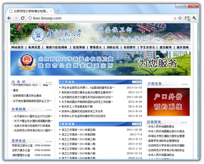Close the 北京师范大学珠海分校 browser tab
Screen dimensions: 204x164
(x=51, y=11)
